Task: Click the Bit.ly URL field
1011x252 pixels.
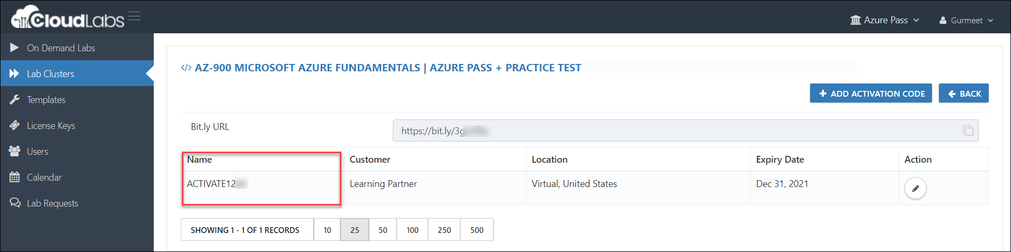Action: point(685,130)
